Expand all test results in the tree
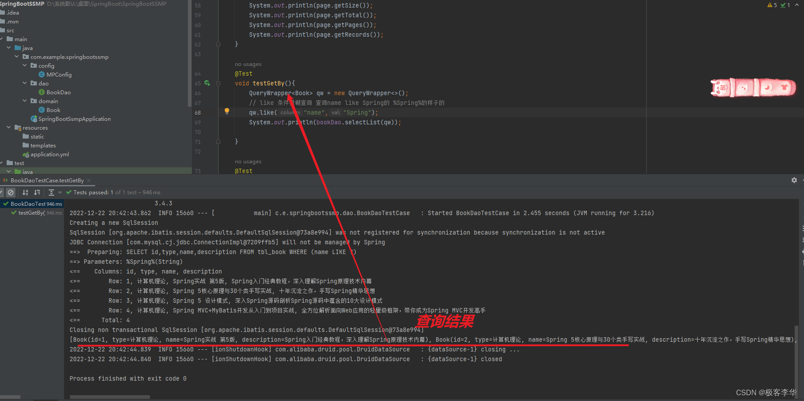The width and height of the screenshot is (804, 401). click(x=51, y=193)
